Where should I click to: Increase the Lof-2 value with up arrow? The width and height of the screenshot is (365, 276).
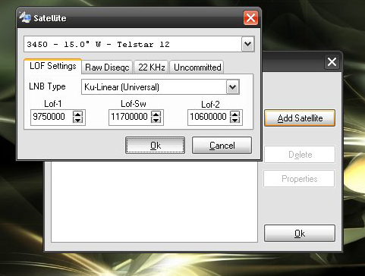234,114
